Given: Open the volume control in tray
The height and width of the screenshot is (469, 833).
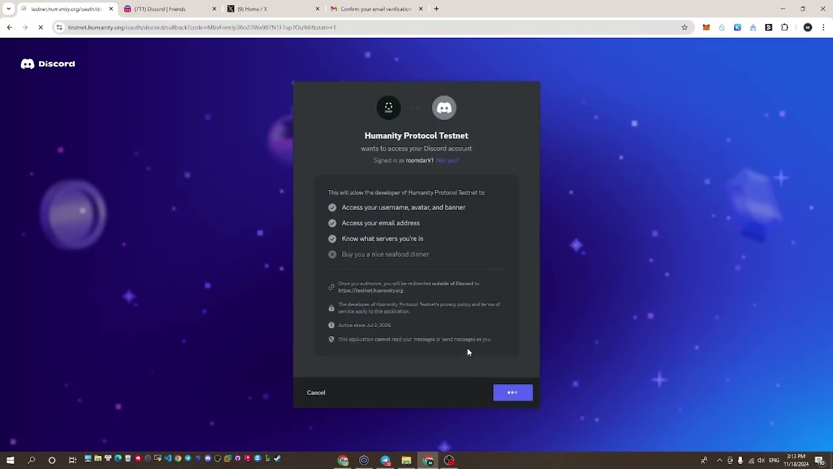Looking at the screenshot, I should 761,461.
